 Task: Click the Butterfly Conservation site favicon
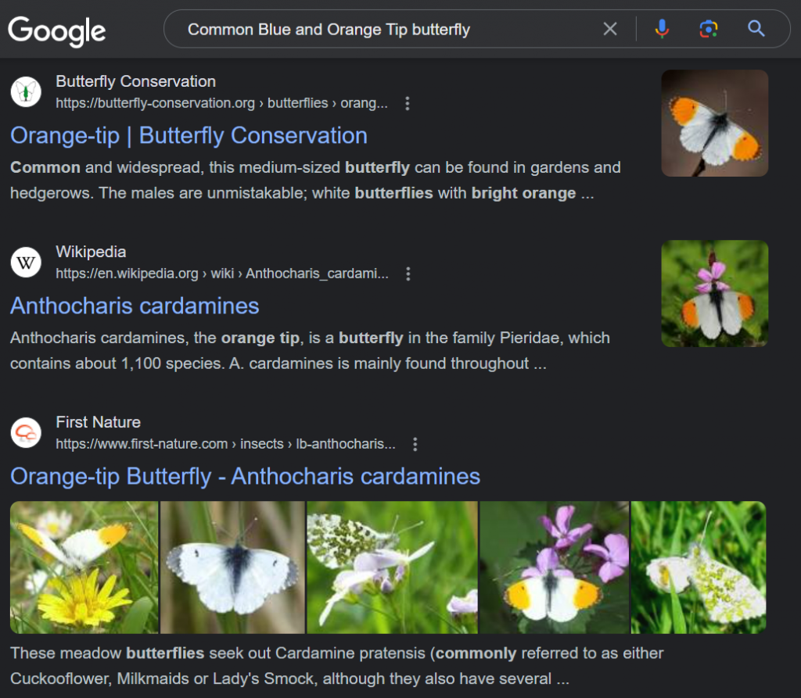tap(26, 92)
